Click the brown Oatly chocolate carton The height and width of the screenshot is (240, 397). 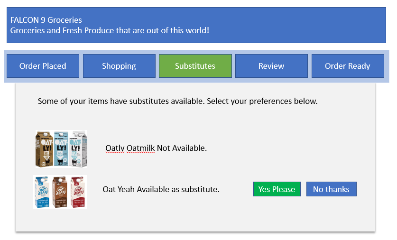pos(44,149)
